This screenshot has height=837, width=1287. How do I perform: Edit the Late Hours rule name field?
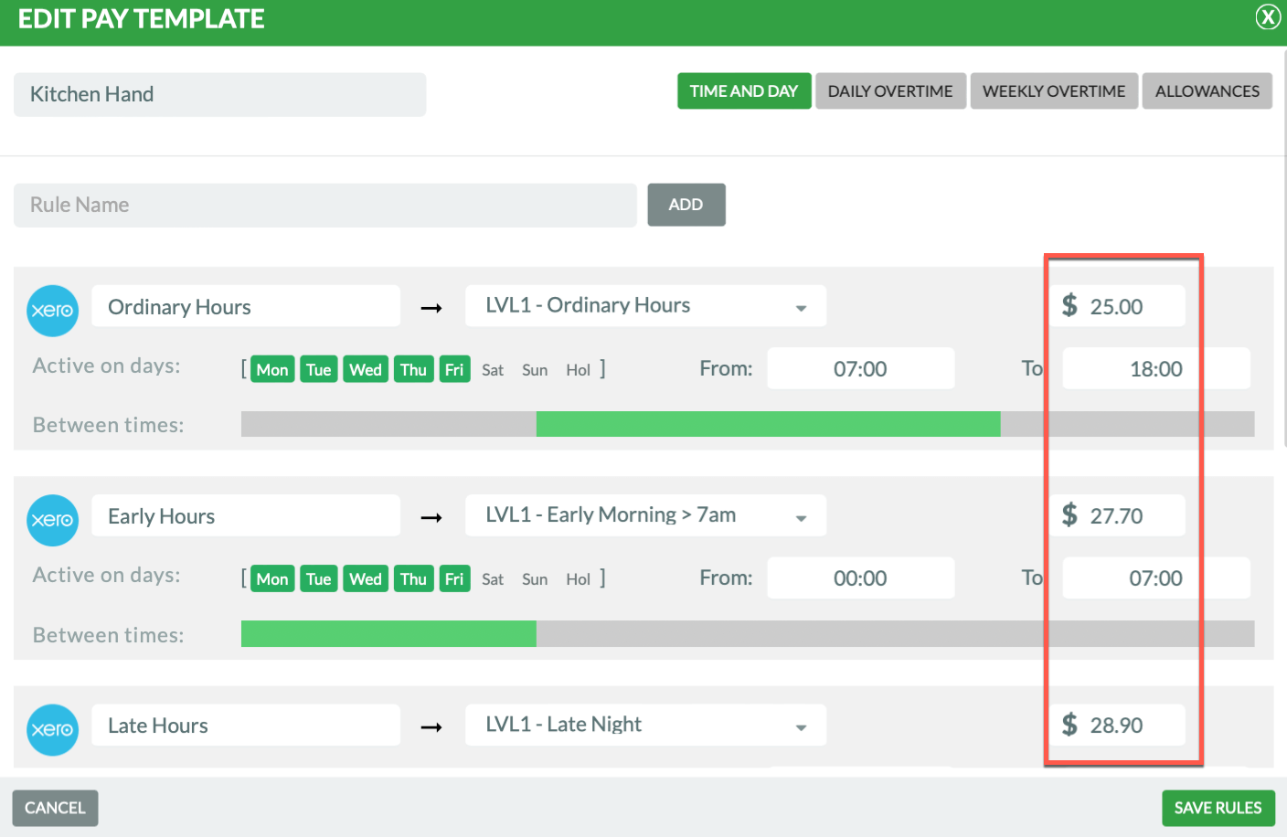[246, 725]
